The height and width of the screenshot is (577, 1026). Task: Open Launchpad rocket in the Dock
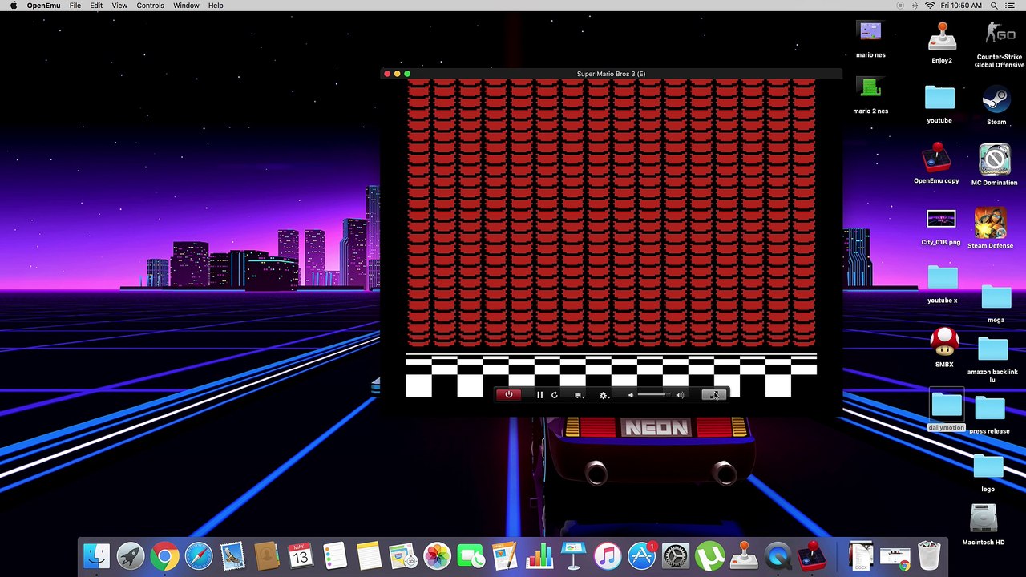pyautogui.click(x=131, y=555)
